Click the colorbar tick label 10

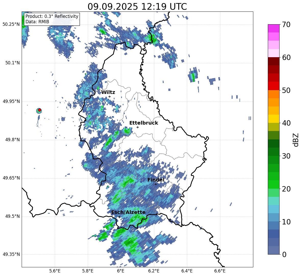[286, 222]
